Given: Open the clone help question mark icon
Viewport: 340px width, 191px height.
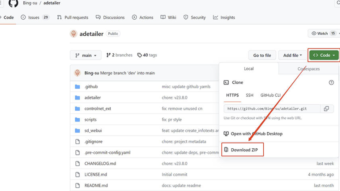Looking at the screenshot, I should [331, 82].
